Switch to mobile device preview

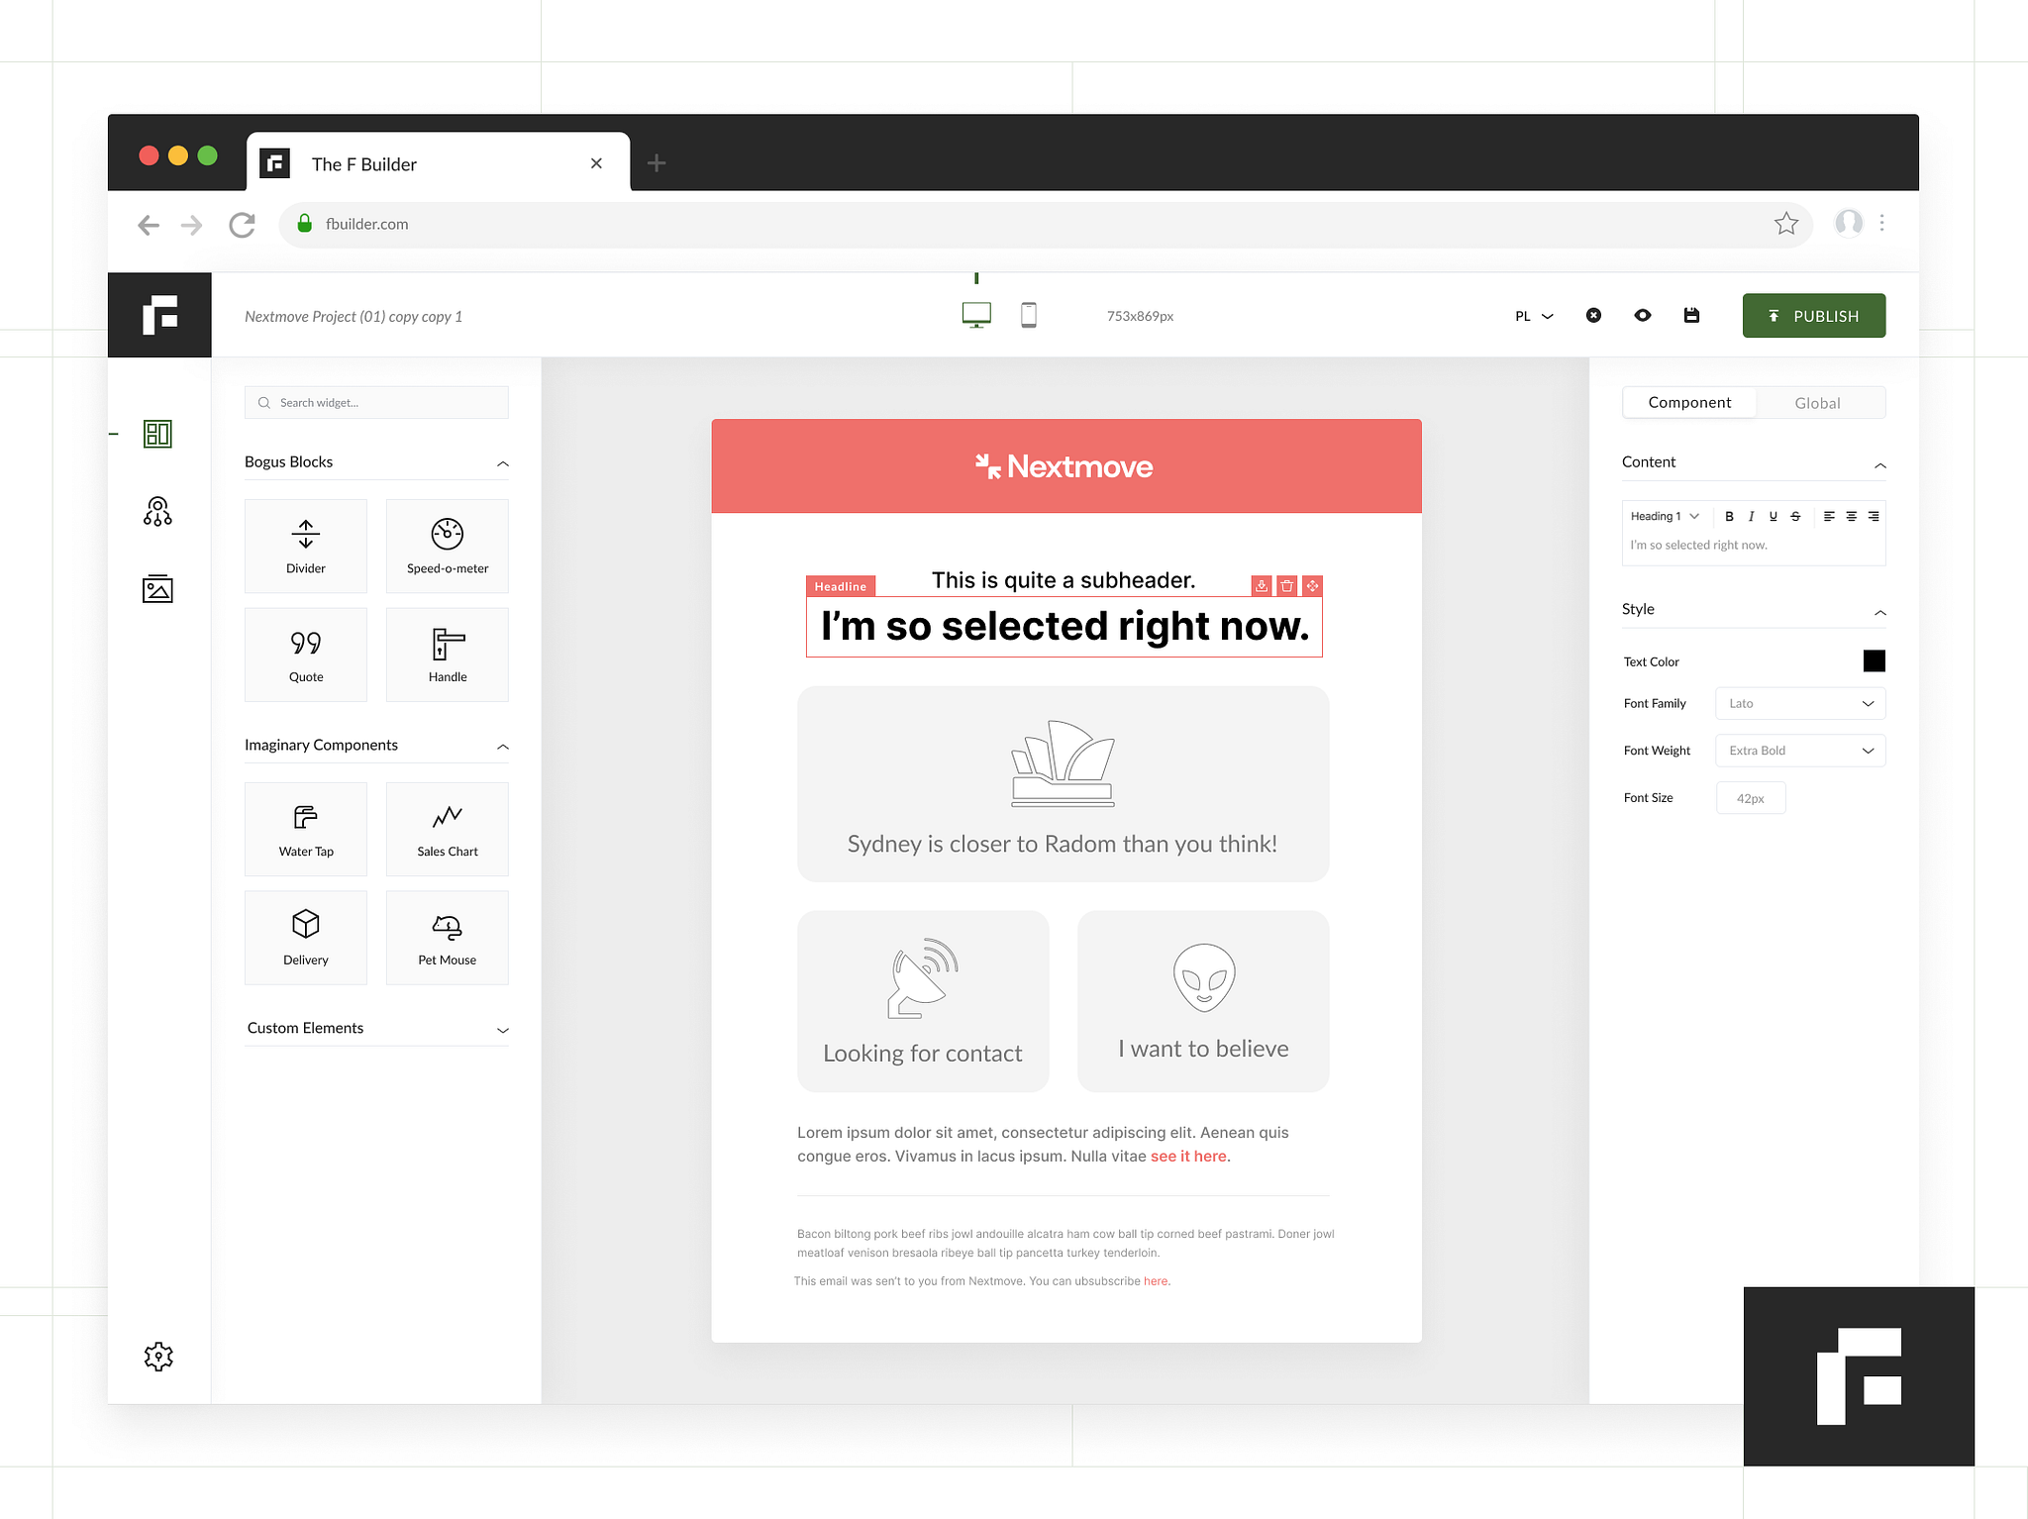1028,316
